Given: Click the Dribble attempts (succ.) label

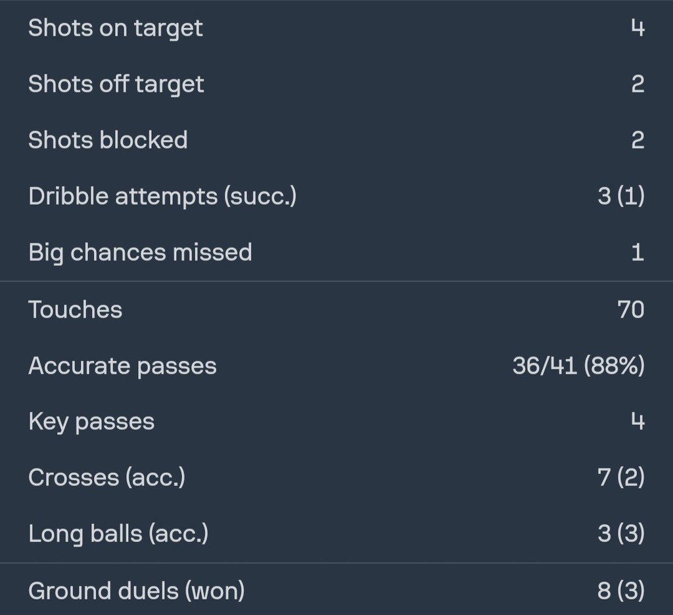Looking at the screenshot, I should (x=162, y=196).
